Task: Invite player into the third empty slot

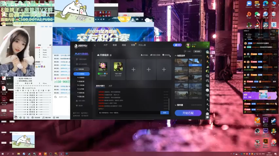Action: (133, 69)
